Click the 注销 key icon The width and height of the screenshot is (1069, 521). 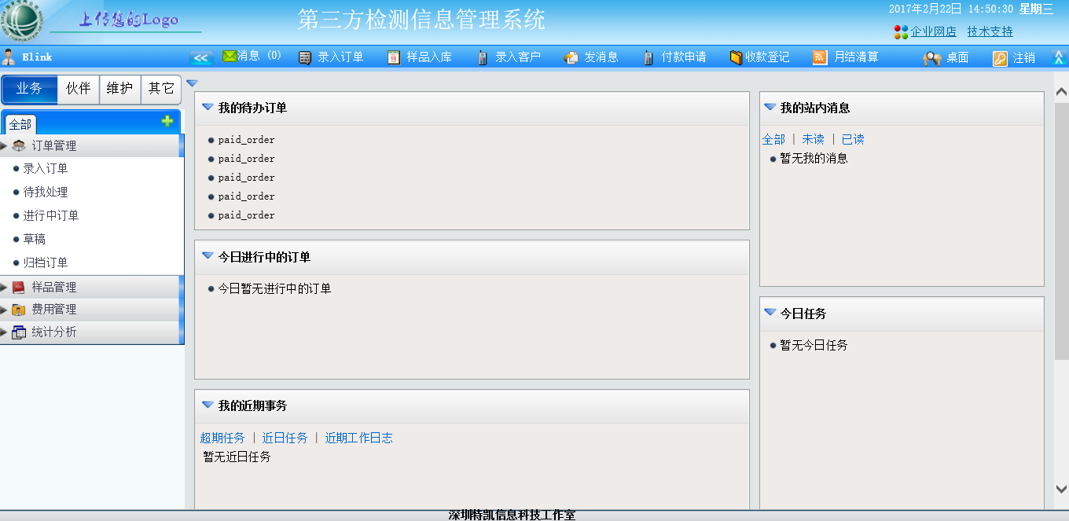pyautogui.click(x=1000, y=58)
